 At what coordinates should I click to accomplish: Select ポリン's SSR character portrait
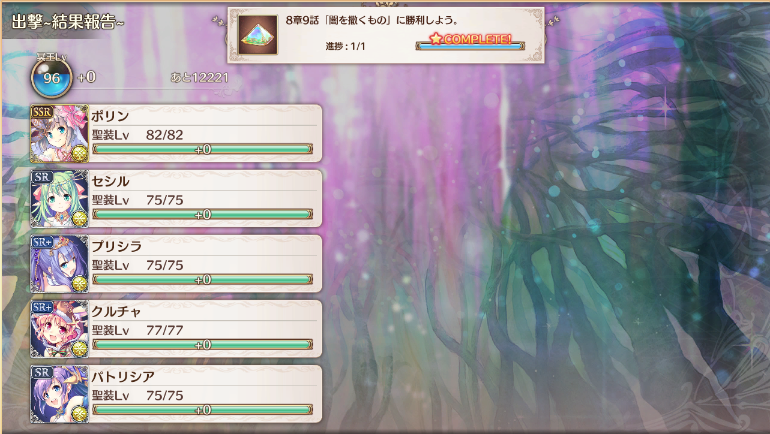point(59,134)
